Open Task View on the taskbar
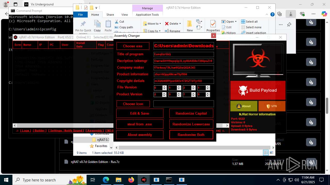The height and width of the screenshot is (185, 330). 93,180
